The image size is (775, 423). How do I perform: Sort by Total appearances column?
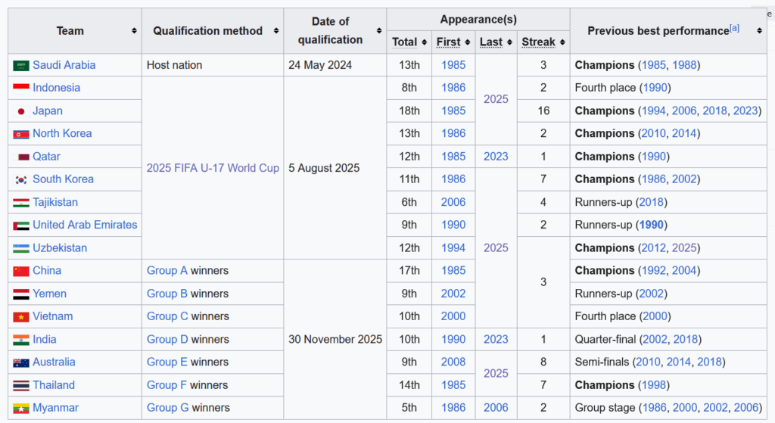pyautogui.click(x=425, y=42)
